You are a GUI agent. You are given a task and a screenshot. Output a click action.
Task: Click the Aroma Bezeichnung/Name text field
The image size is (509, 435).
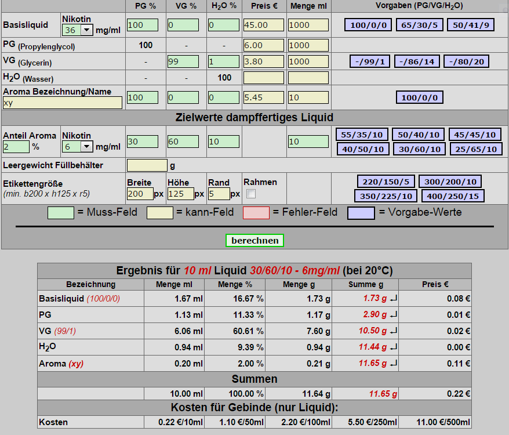point(63,103)
